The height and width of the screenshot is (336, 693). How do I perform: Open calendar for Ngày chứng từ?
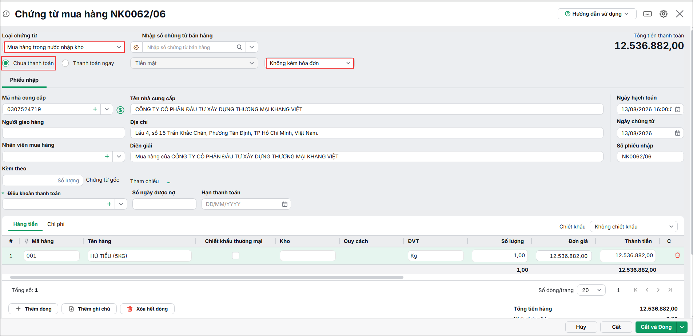tap(678, 133)
